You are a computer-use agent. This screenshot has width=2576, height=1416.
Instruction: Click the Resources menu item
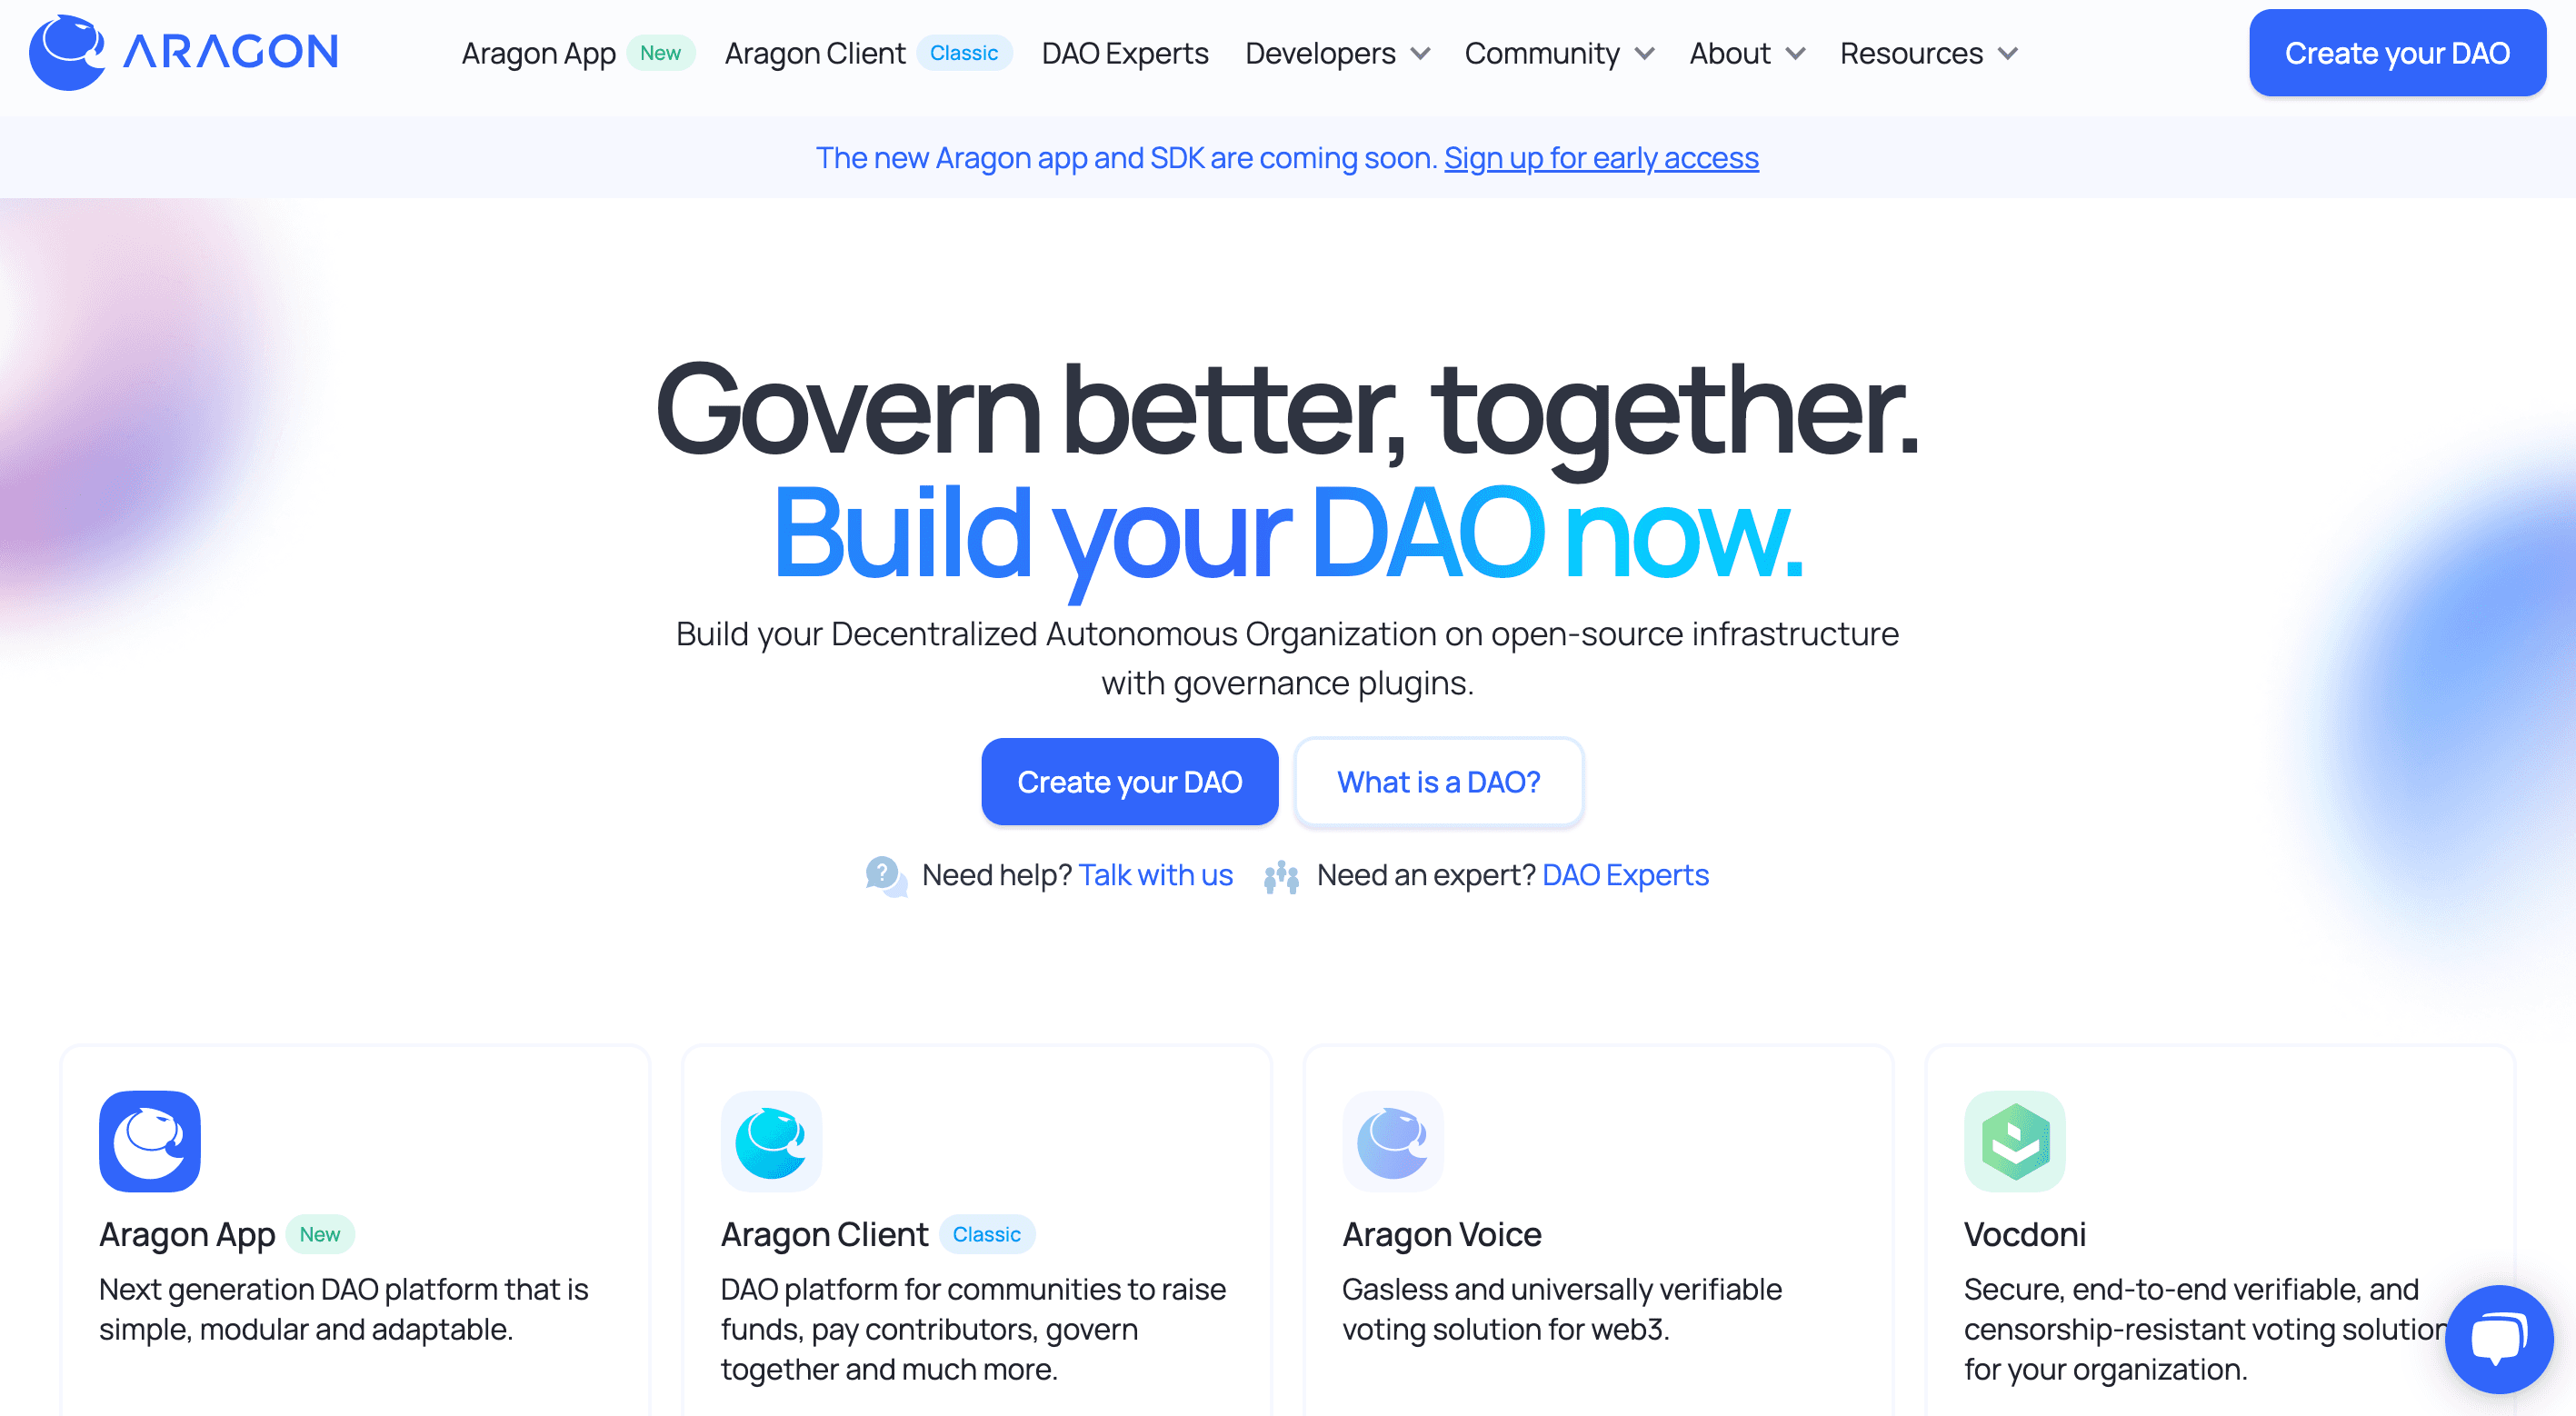click(1929, 53)
